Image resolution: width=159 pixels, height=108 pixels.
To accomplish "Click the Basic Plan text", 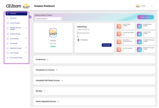I will (x=53, y=43).
